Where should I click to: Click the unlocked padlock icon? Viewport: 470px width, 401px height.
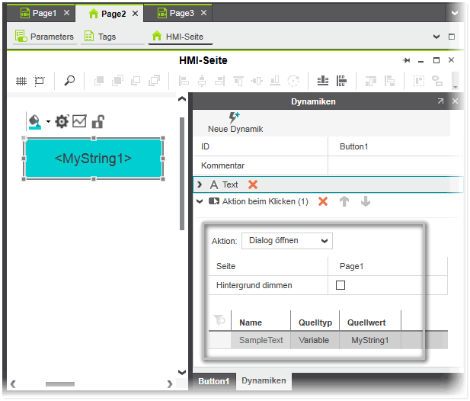coord(98,121)
